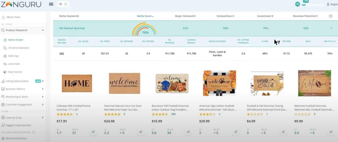
Task: Expand the Business Metrics menu
Action: click(43, 89)
